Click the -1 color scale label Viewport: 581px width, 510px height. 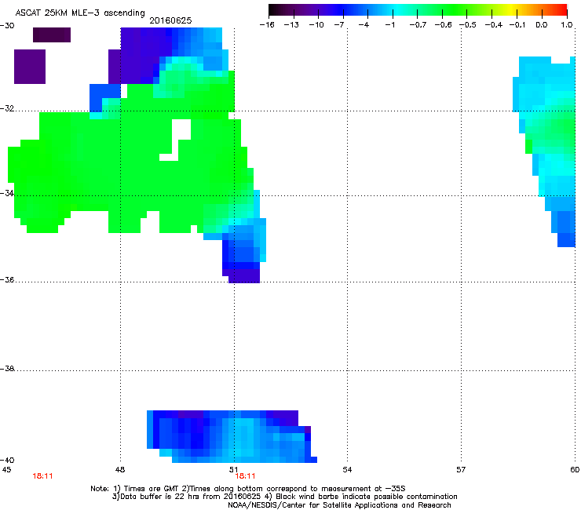(389, 25)
